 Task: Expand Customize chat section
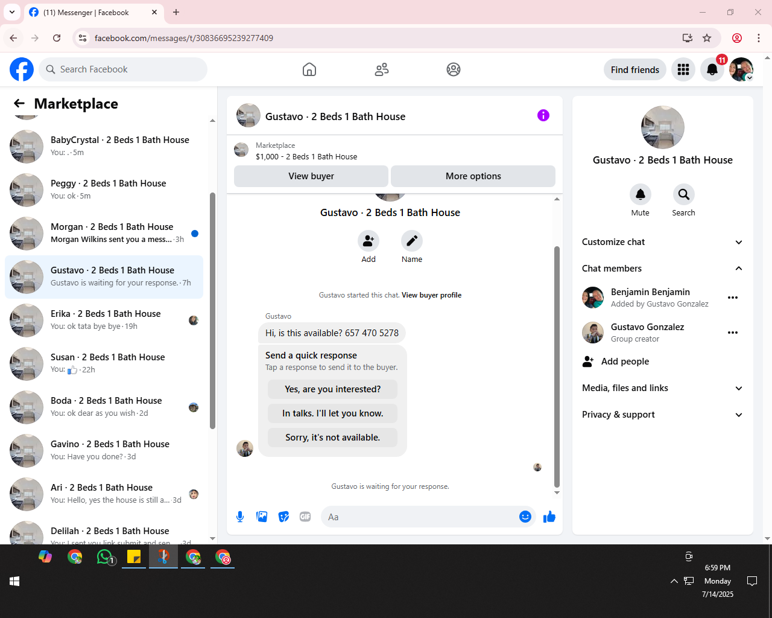662,242
